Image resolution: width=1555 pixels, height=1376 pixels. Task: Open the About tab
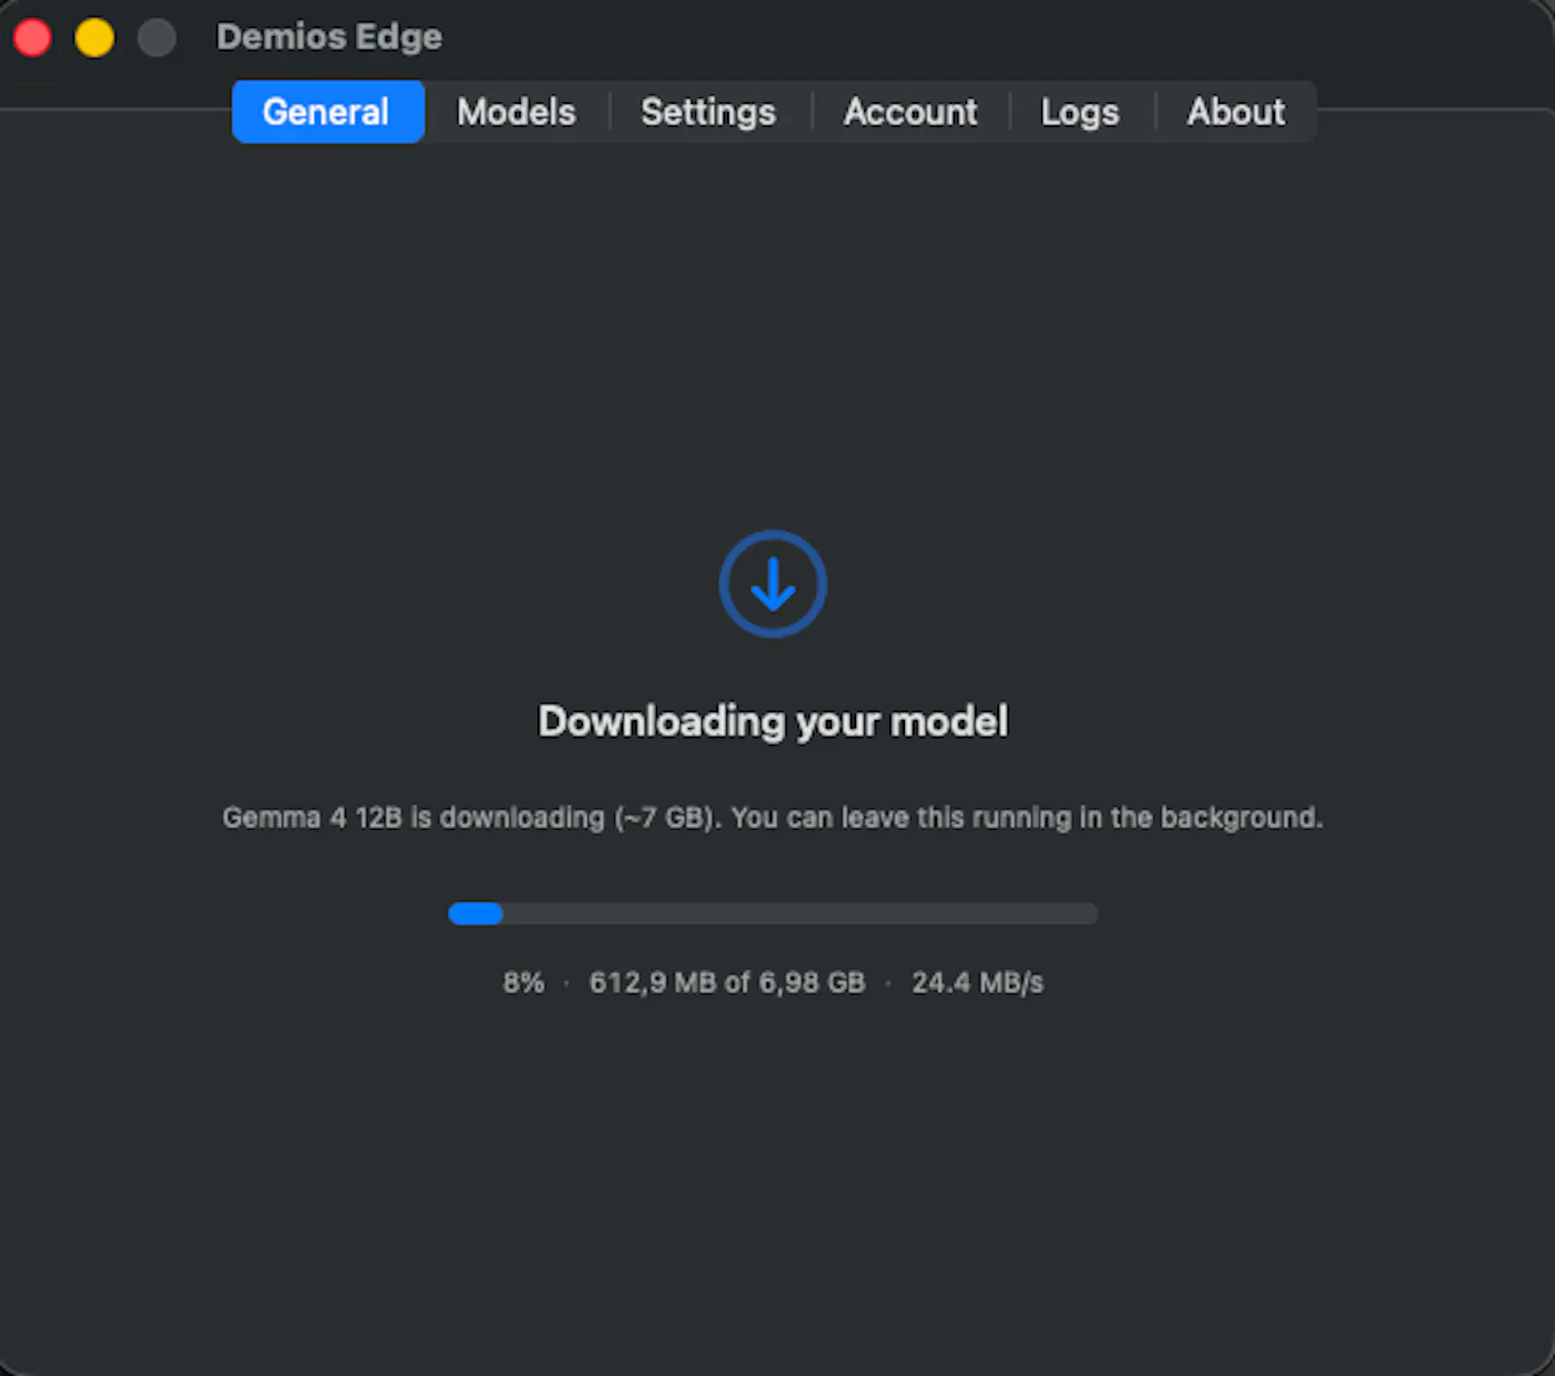1235,112
